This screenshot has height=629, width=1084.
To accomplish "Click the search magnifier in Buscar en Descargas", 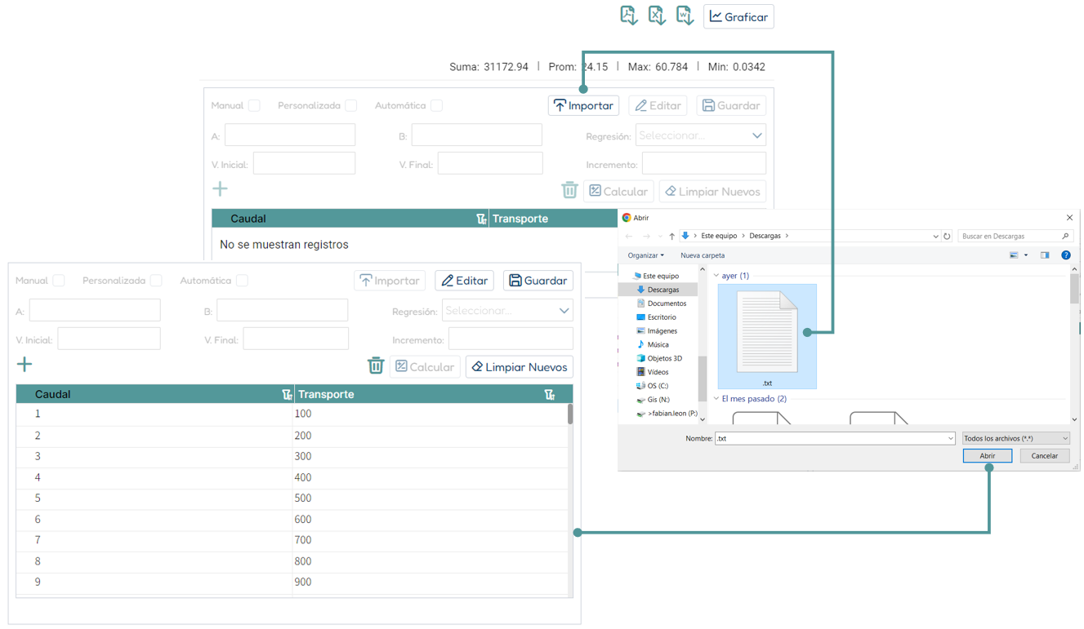I will coord(1065,236).
